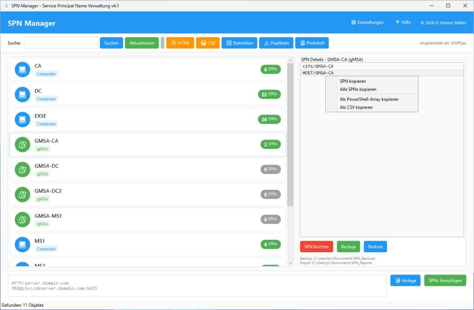The height and width of the screenshot is (310, 474).
Task: Click the SPNs hinzufügen button
Action: click(445, 280)
